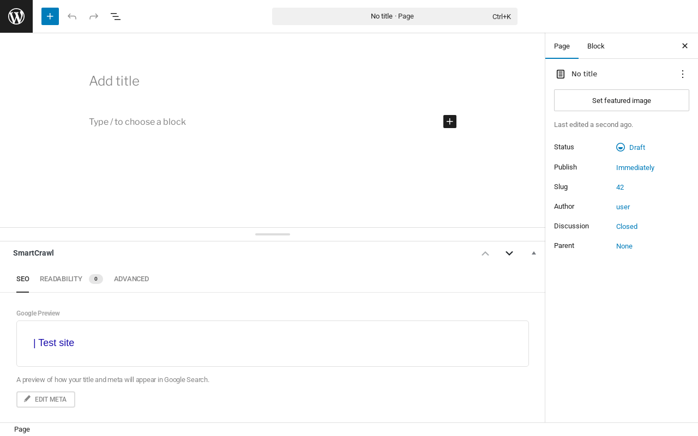
Task: Click the page document icon beside No title
Action: (x=561, y=74)
